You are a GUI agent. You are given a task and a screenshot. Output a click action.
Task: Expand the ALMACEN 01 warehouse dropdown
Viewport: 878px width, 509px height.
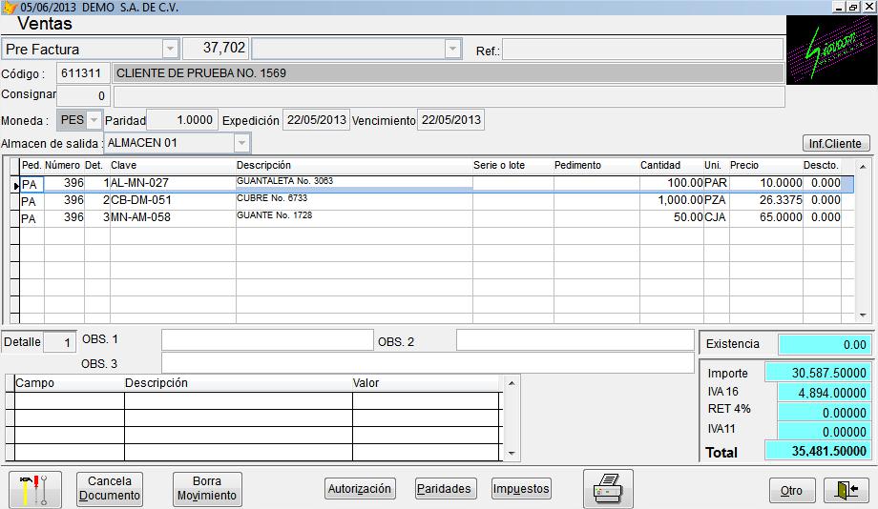[241, 143]
